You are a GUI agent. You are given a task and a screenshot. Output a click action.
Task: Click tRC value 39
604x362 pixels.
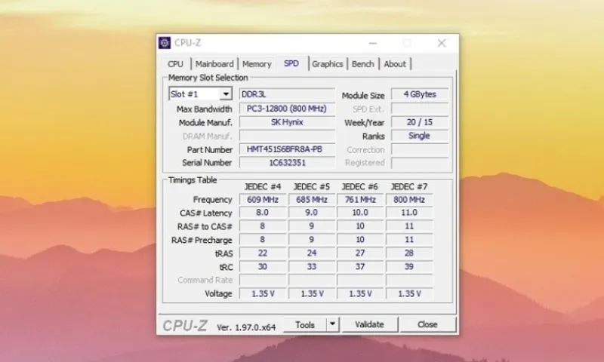(x=409, y=266)
